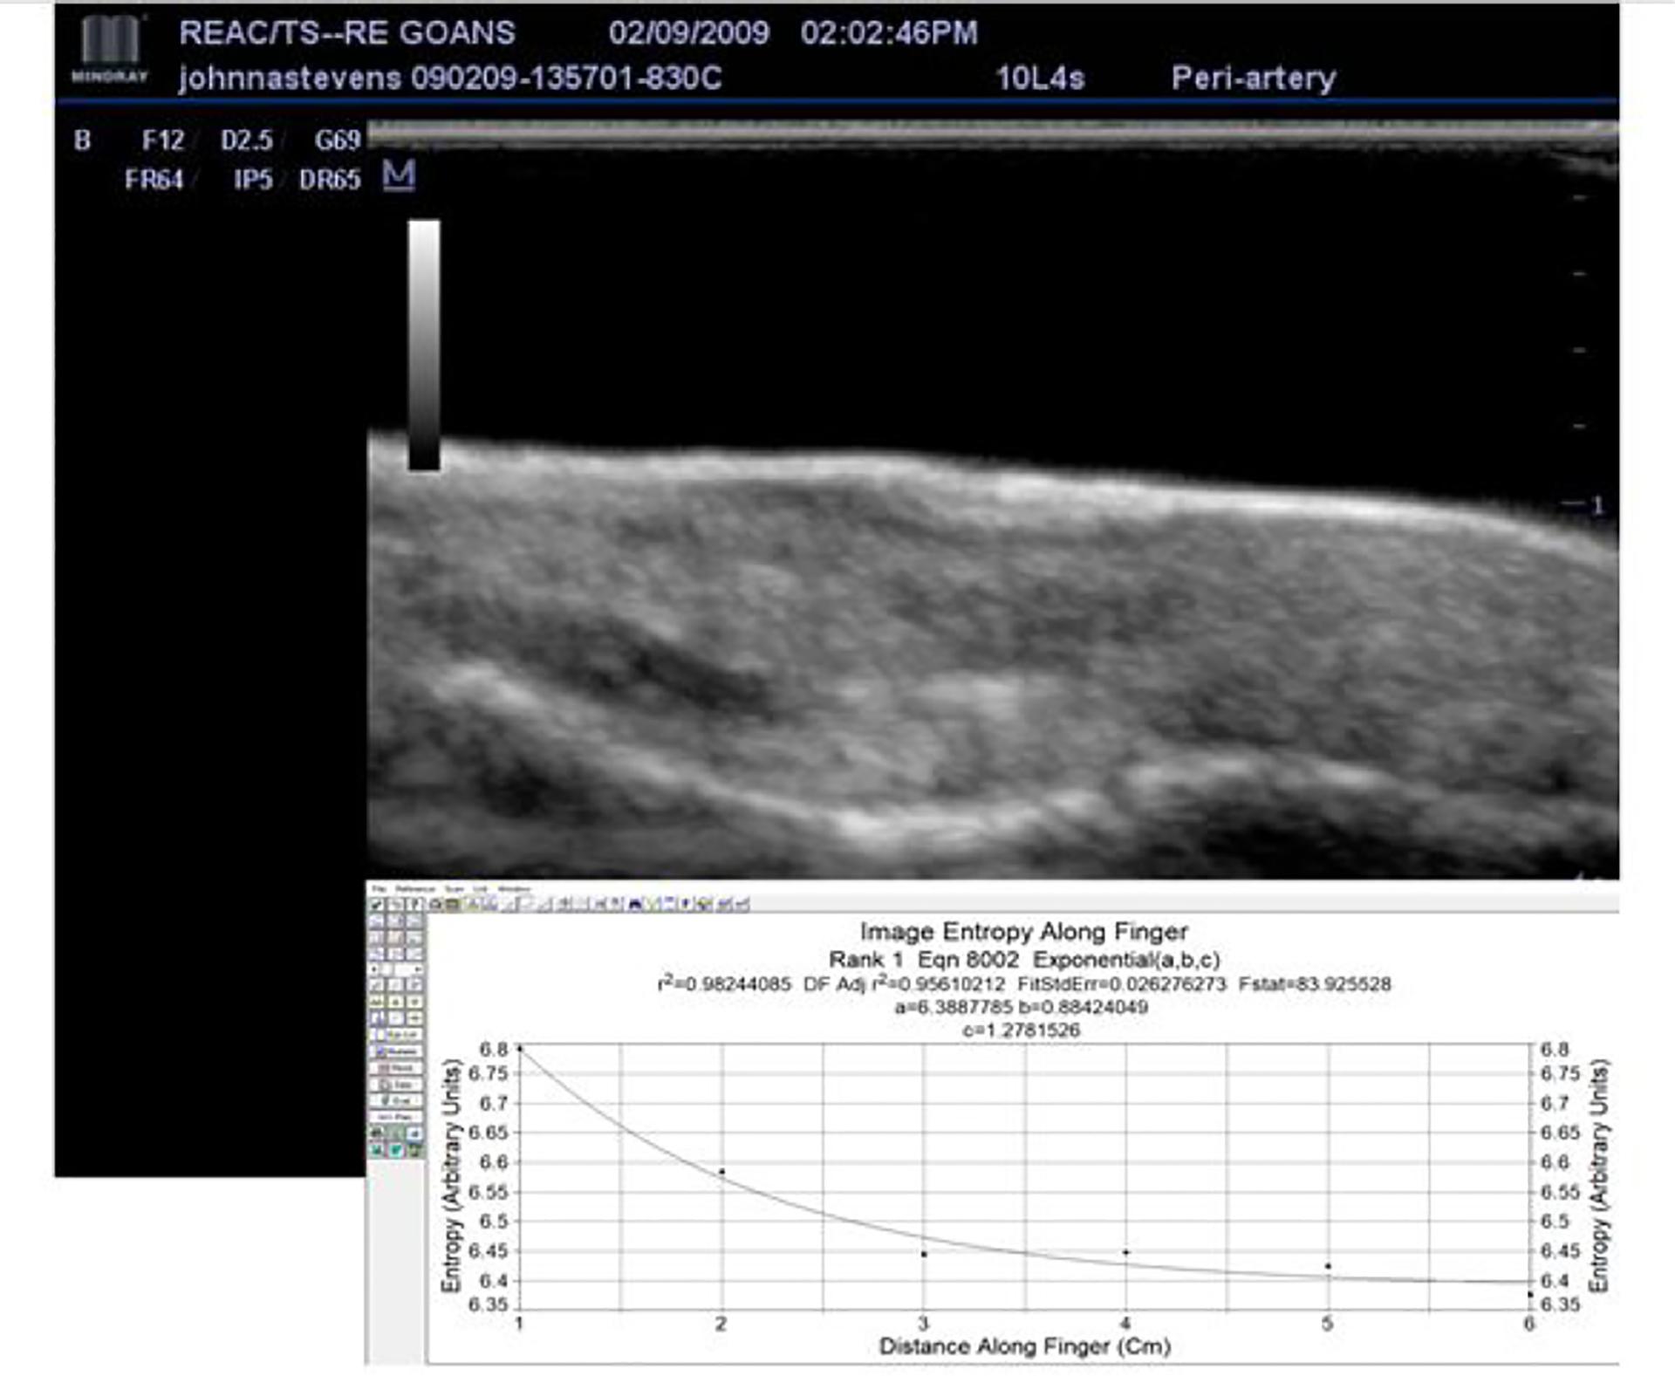Click the 'IP5' parameter

253,180
